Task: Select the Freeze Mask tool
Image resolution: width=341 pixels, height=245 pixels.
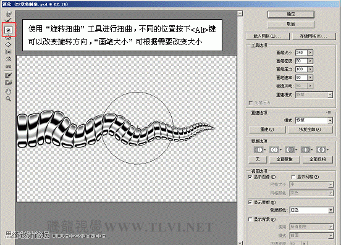Action: coord(9,75)
